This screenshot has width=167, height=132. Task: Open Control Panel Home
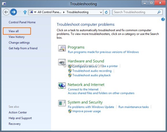coord(22,22)
